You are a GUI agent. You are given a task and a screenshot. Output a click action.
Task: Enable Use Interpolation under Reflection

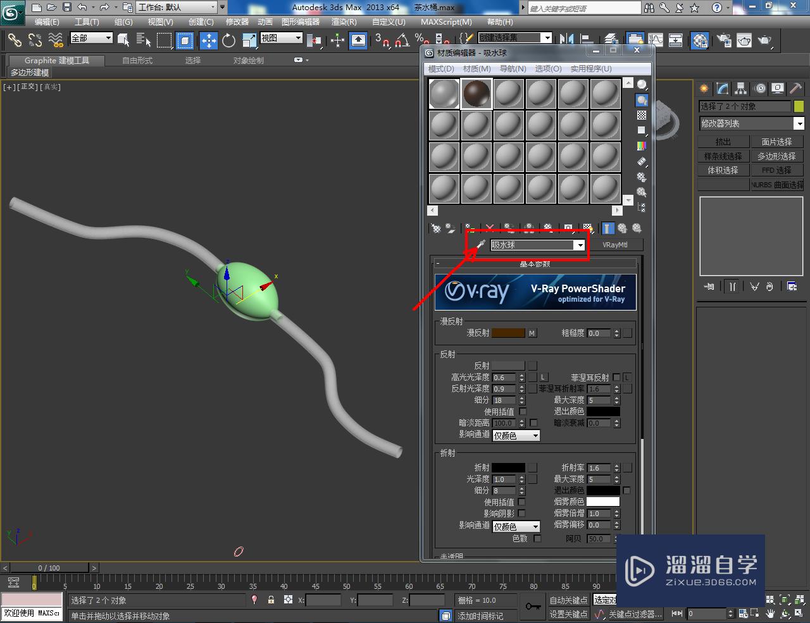point(523,411)
